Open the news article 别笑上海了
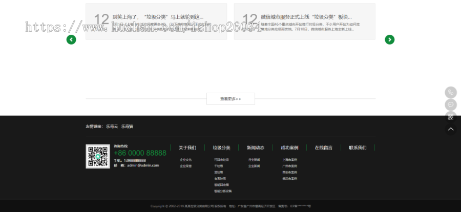This screenshot has width=461, height=212. 158,17
